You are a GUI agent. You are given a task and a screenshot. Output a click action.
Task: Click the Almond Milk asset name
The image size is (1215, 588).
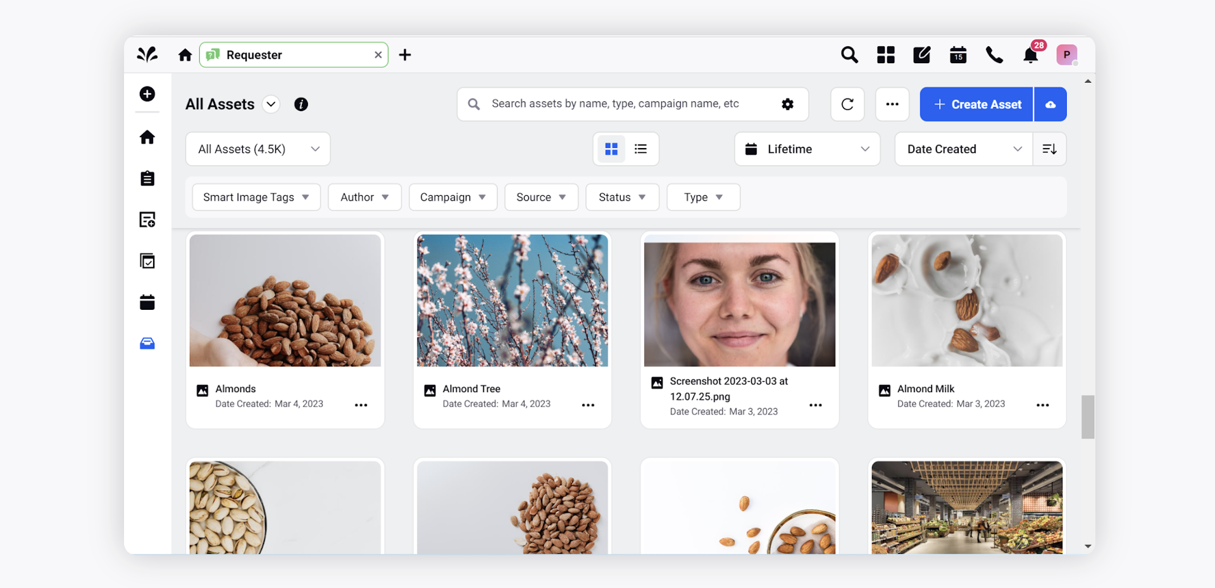[x=926, y=389]
